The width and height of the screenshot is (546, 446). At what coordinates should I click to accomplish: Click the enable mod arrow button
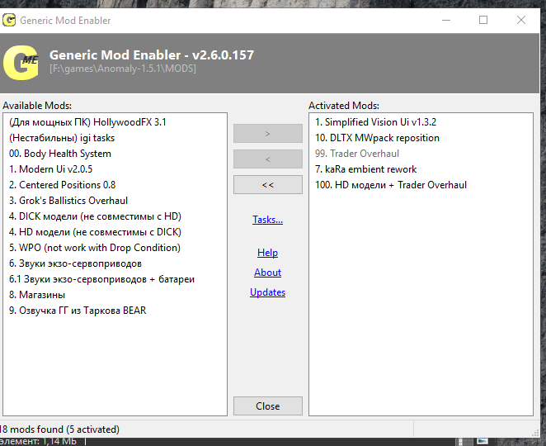tap(268, 134)
